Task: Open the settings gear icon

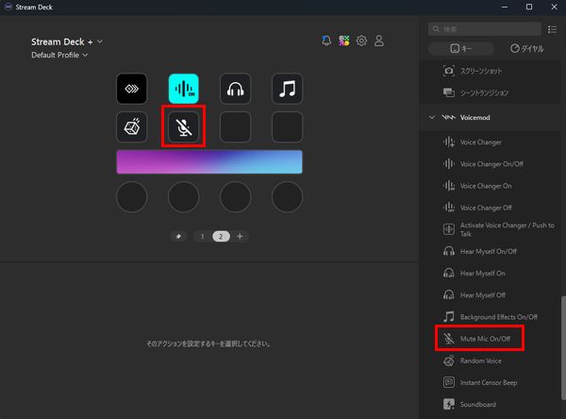Action: click(x=361, y=41)
